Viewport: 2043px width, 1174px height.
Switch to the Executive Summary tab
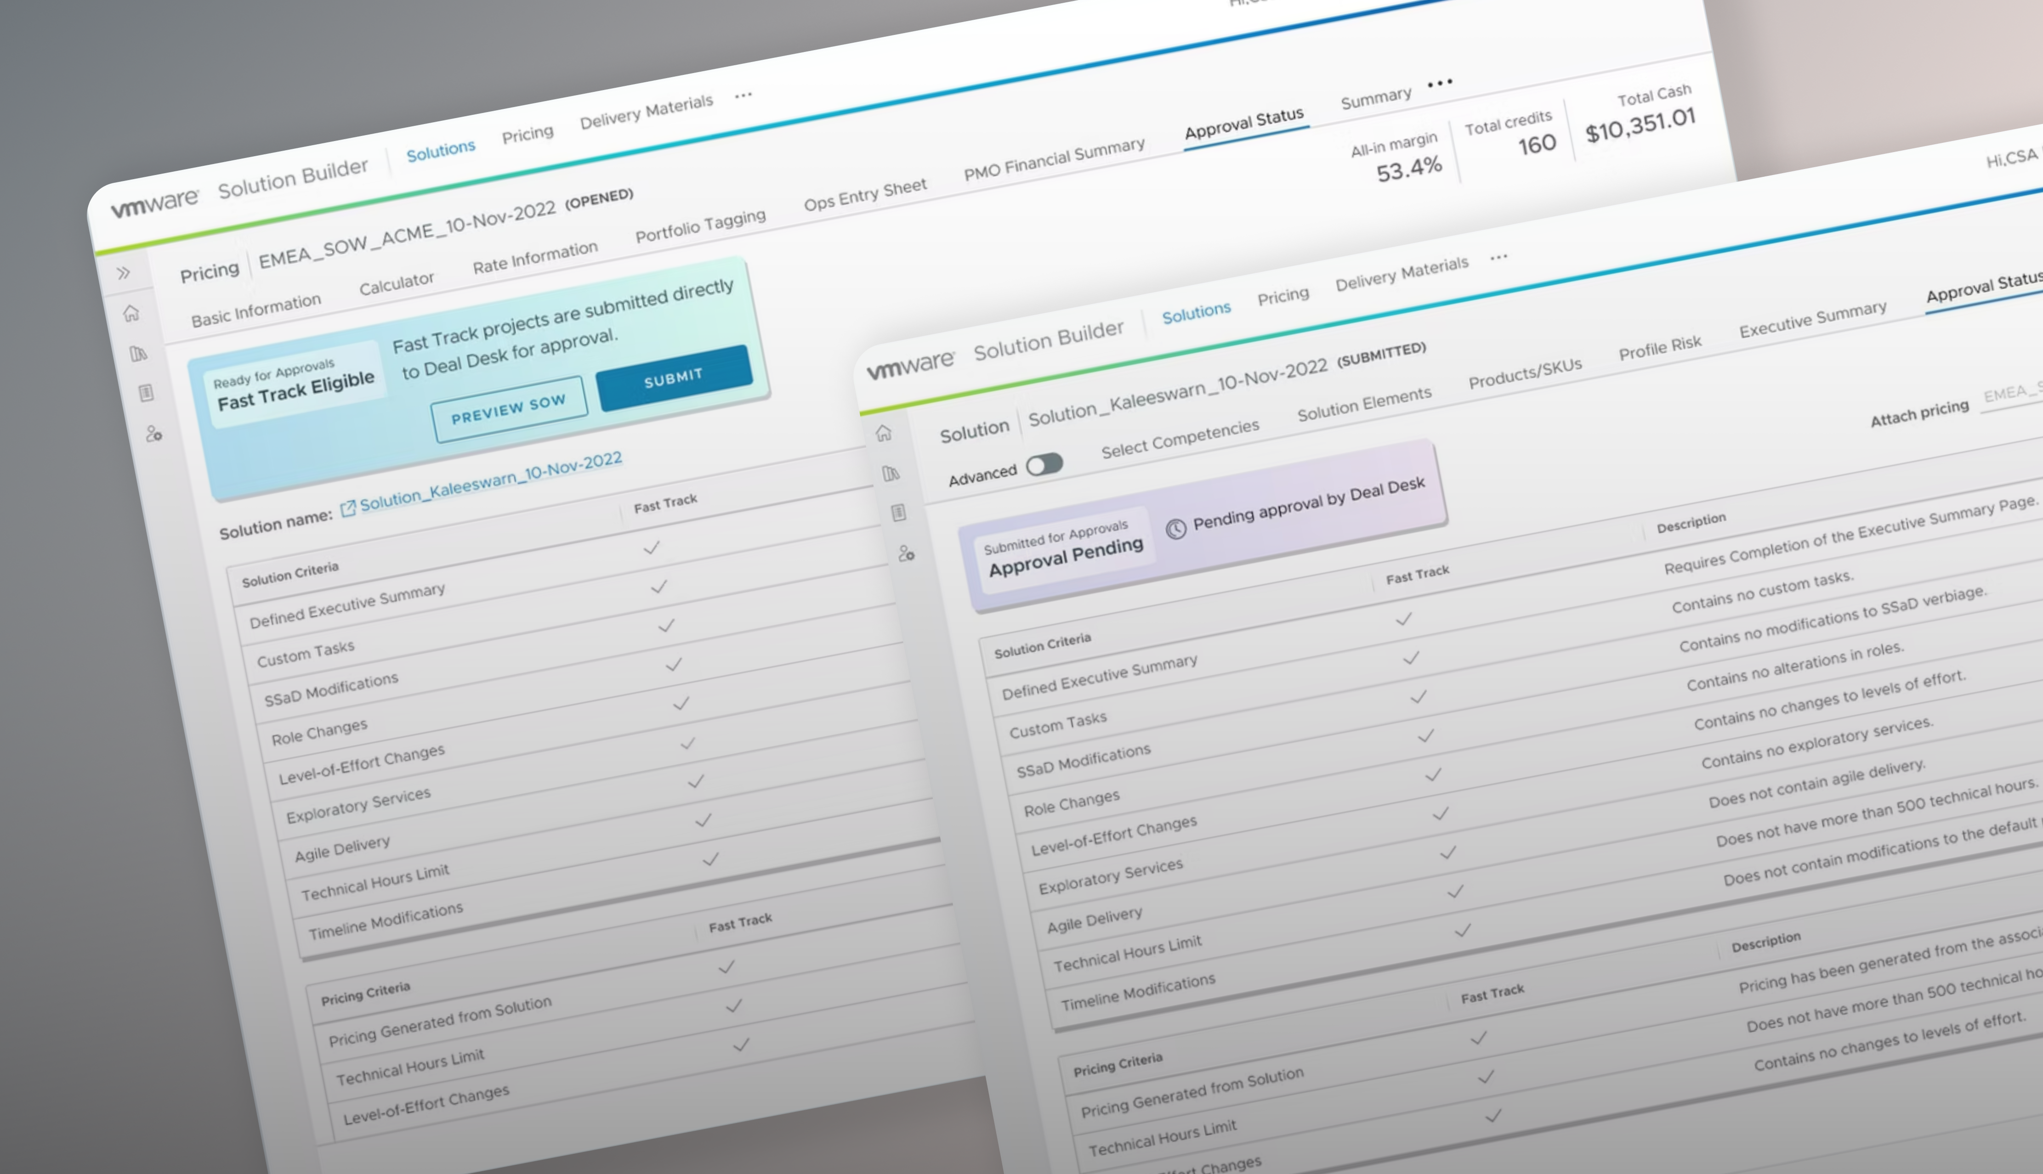click(1812, 319)
